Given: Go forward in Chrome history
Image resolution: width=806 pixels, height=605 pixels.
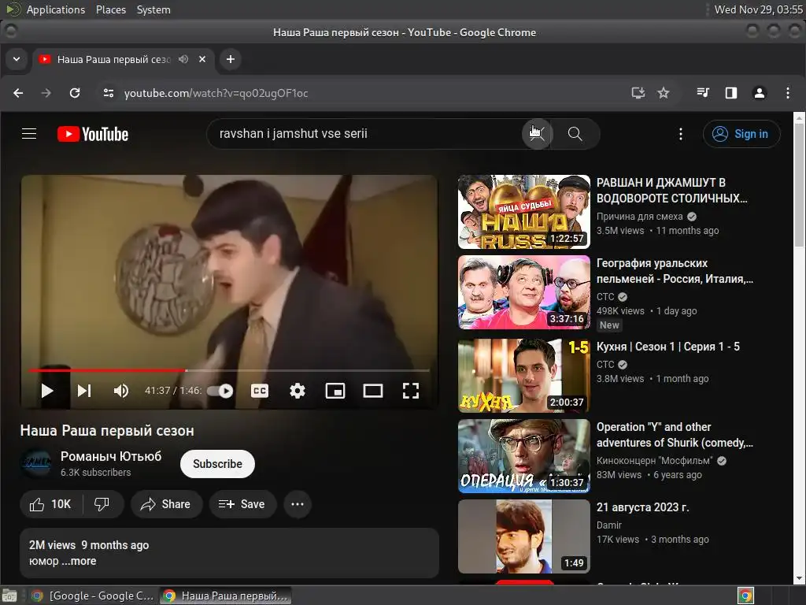Looking at the screenshot, I should click(x=46, y=93).
